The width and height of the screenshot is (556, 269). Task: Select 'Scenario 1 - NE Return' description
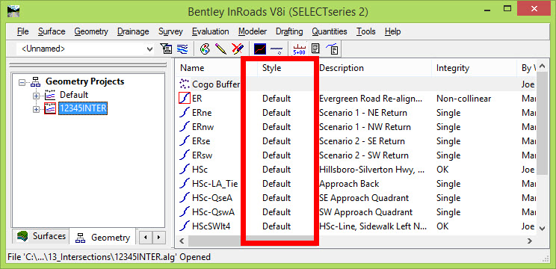pyautogui.click(x=363, y=113)
